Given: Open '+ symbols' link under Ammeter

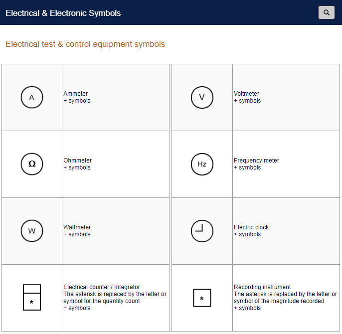Looking at the screenshot, I should 77,101.
